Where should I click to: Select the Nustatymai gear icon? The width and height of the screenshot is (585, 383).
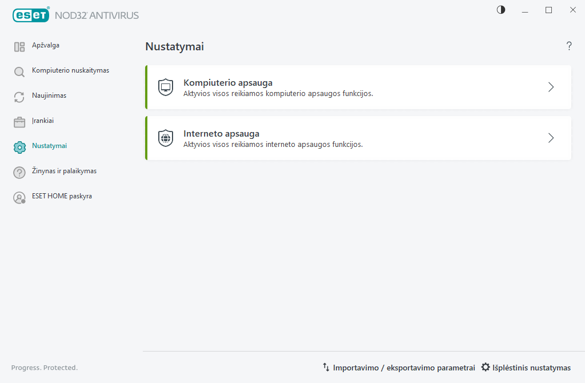click(19, 146)
